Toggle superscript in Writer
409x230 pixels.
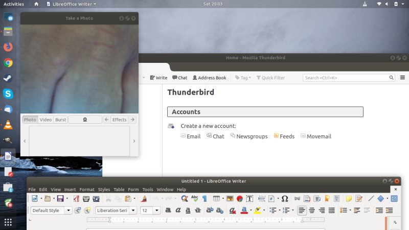(x=210, y=210)
